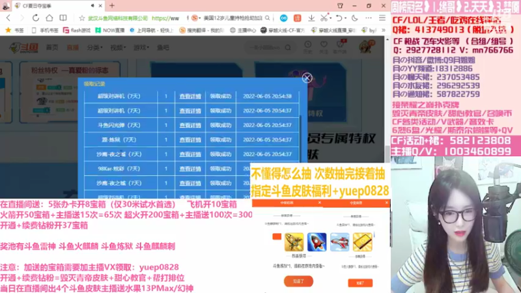Viewport: 521px width, 293px height.
Task: Open the 鱼吧 nav item
Action: 163,48
